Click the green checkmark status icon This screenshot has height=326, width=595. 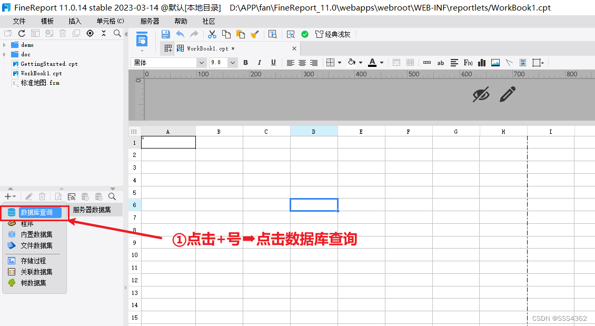click(305, 34)
